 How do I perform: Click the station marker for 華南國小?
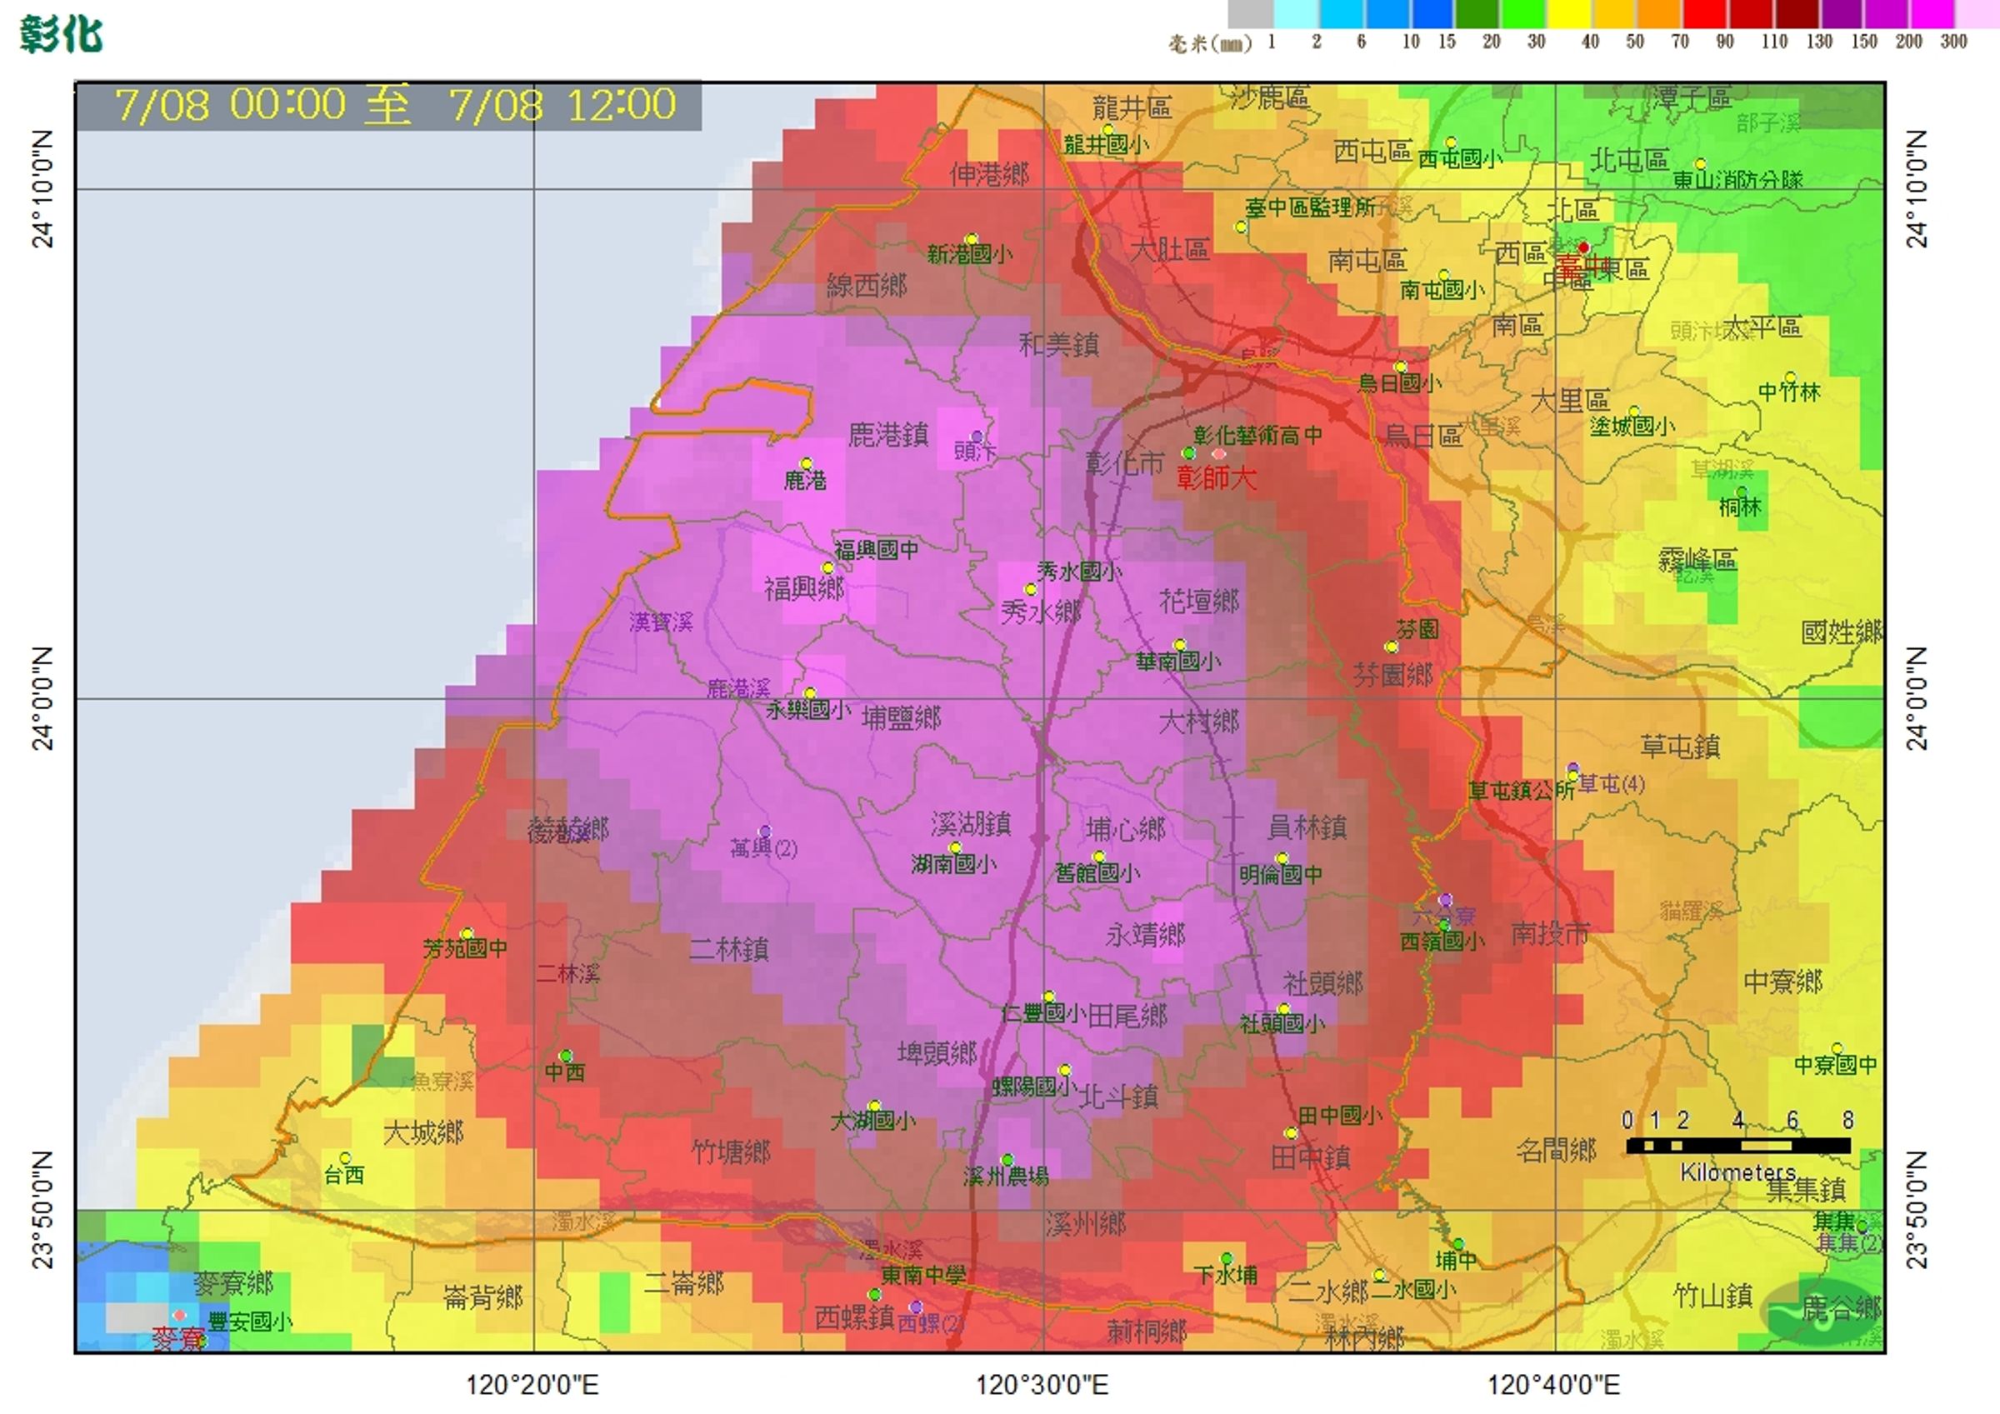[x=1179, y=645]
